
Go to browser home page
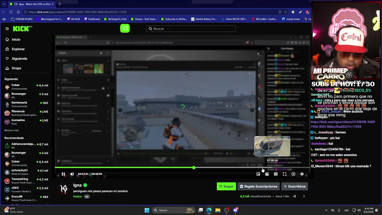pyautogui.click(x=18, y=12)
